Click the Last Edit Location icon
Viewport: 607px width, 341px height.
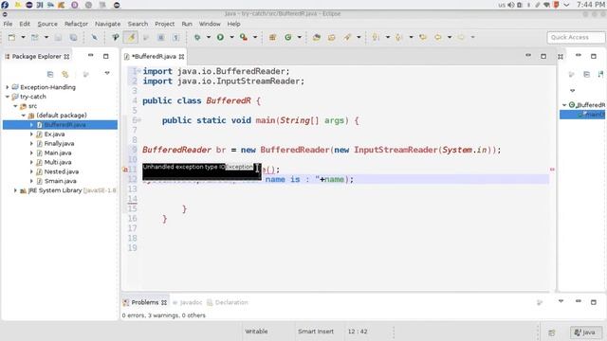tap(423, 37)
